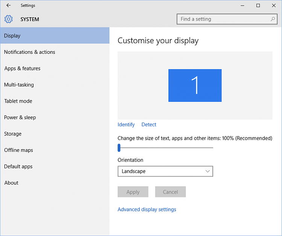Open Offline maps settings
282x236 pixels.
(55, 150)
